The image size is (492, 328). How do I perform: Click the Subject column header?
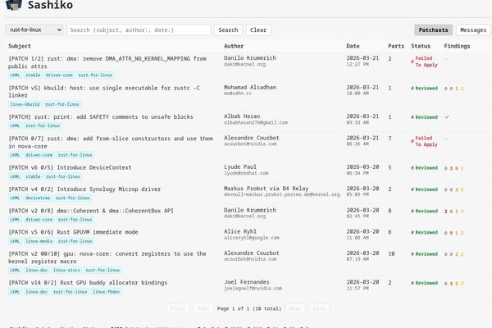(x=20, y=46)
